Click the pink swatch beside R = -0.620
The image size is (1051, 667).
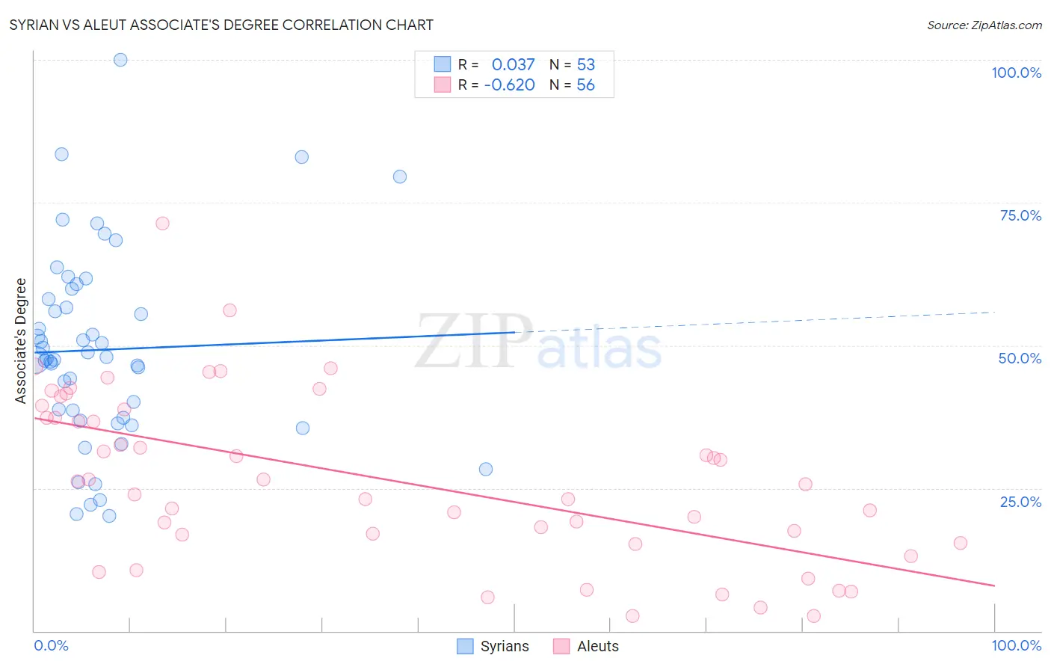(x=443, y=84)
